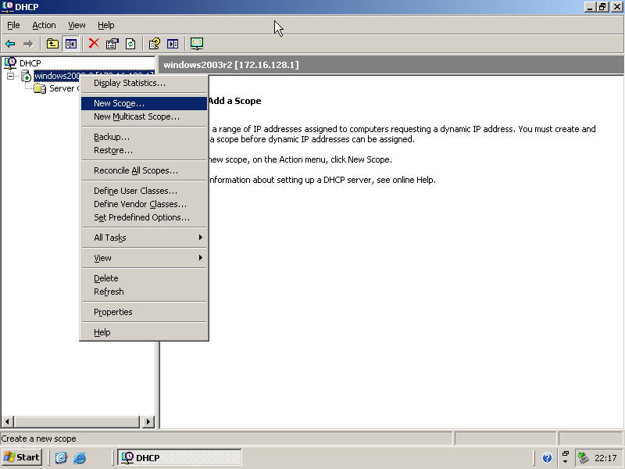Open Properties from the toolbar icon
Image resolution: width=625 pixels, height=469 pixels.
click(x=112, y=44)
